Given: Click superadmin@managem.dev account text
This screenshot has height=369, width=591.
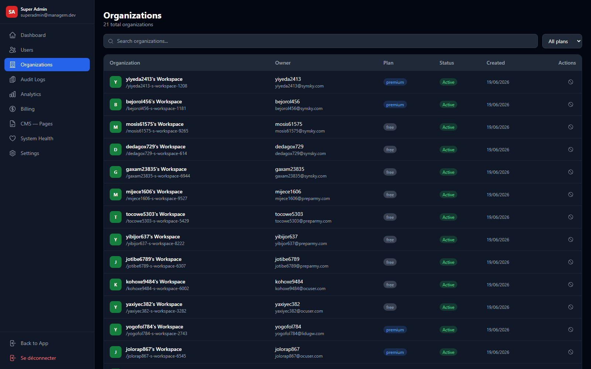Looking at the screenshot, I should click(48, 15).
